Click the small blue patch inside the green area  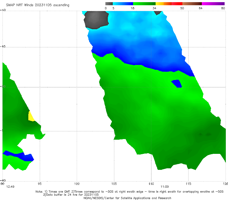point(177,84)
